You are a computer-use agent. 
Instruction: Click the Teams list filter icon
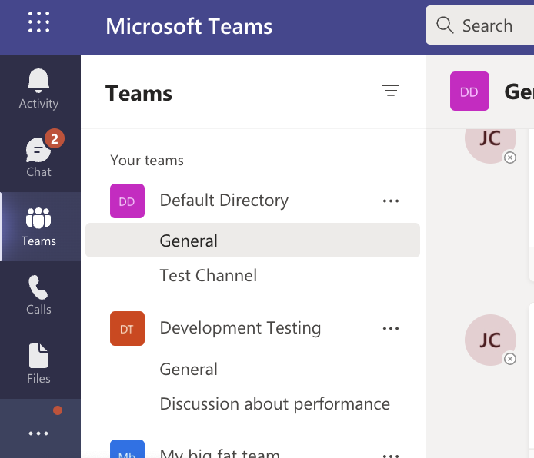pyautogui.click(x=391, y=91)
